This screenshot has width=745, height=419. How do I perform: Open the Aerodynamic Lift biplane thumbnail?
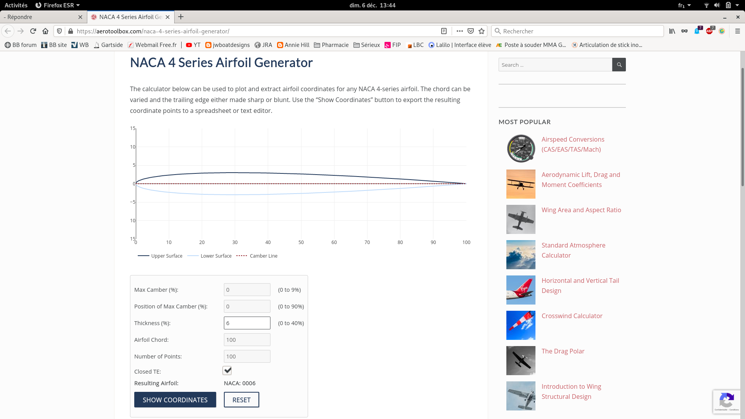(521, 184)
